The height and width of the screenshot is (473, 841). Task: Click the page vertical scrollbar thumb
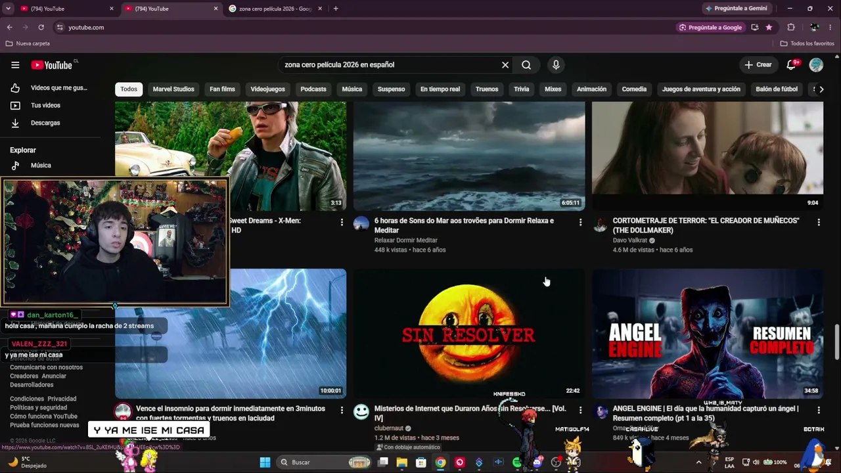pos(836,342)
